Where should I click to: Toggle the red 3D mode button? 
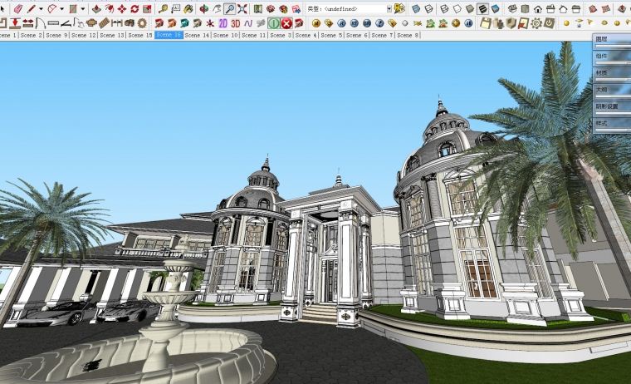pyautogui.click(x=236, y=23)
